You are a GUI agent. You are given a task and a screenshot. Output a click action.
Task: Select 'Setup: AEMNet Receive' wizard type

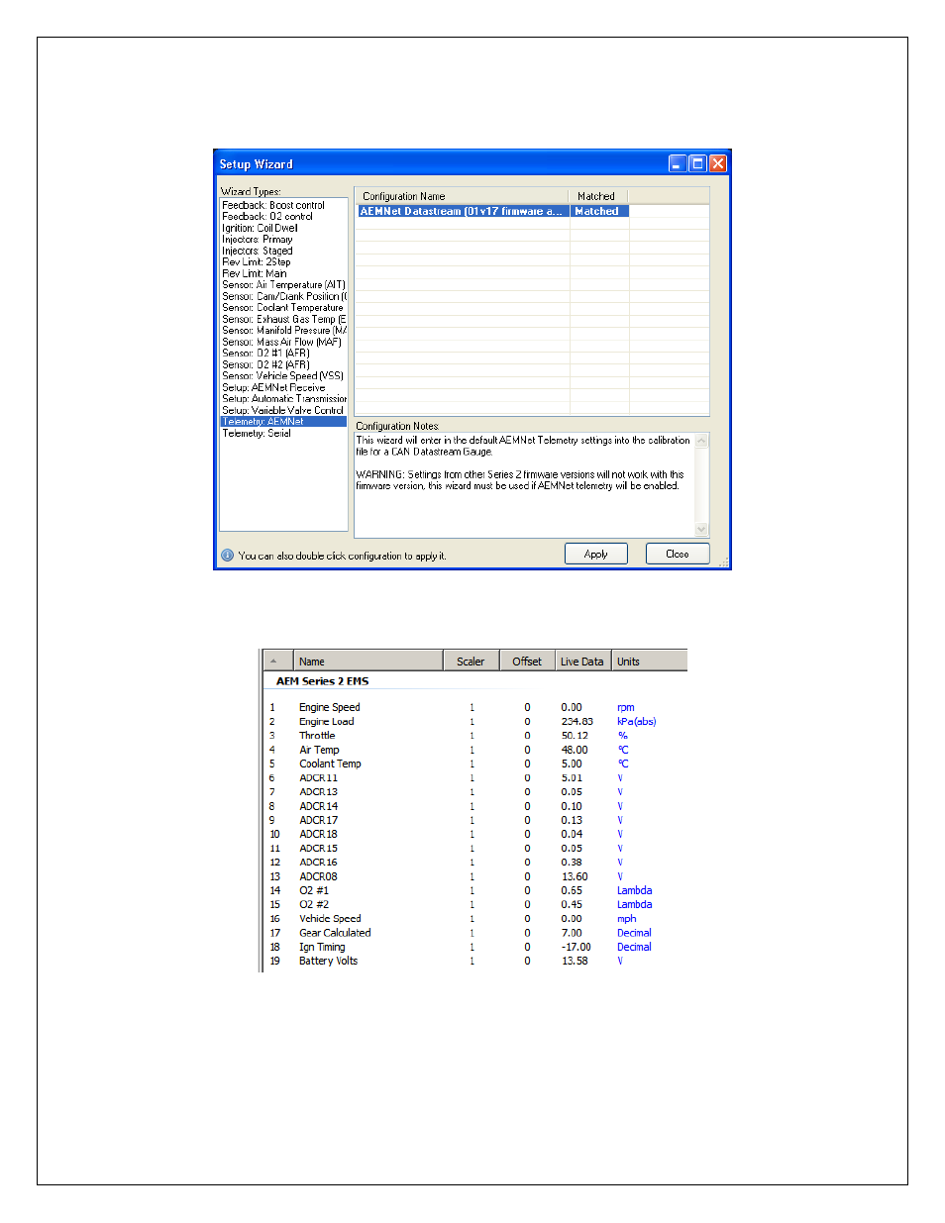click(273, 387)
